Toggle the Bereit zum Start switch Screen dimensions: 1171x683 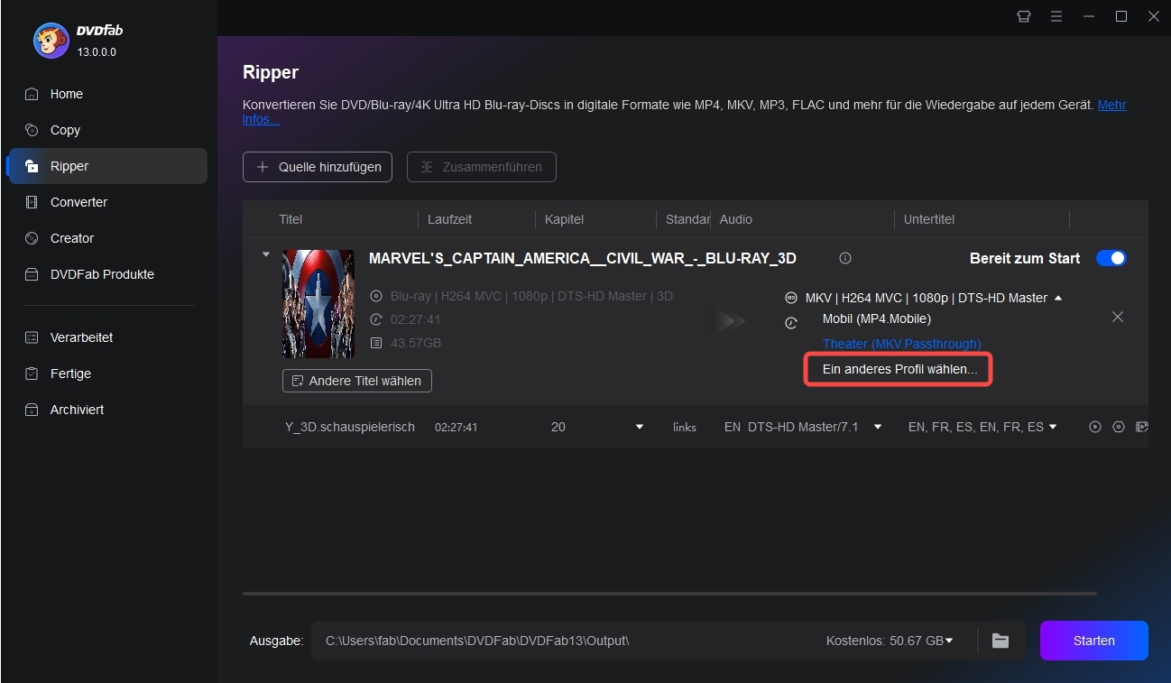1111,258
